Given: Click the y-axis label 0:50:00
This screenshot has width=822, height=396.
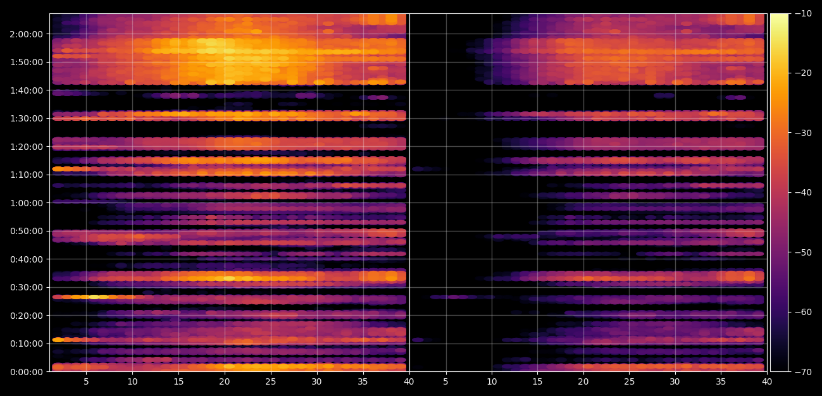Looking at the screenshot, I should [x=27, y=231].
